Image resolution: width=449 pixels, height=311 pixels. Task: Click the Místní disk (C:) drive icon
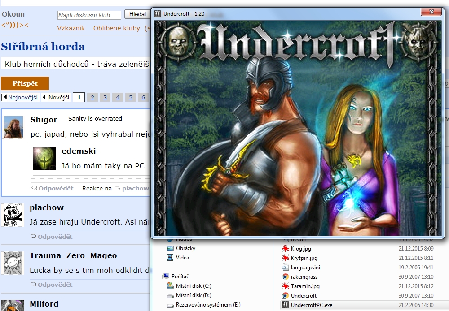170,285
